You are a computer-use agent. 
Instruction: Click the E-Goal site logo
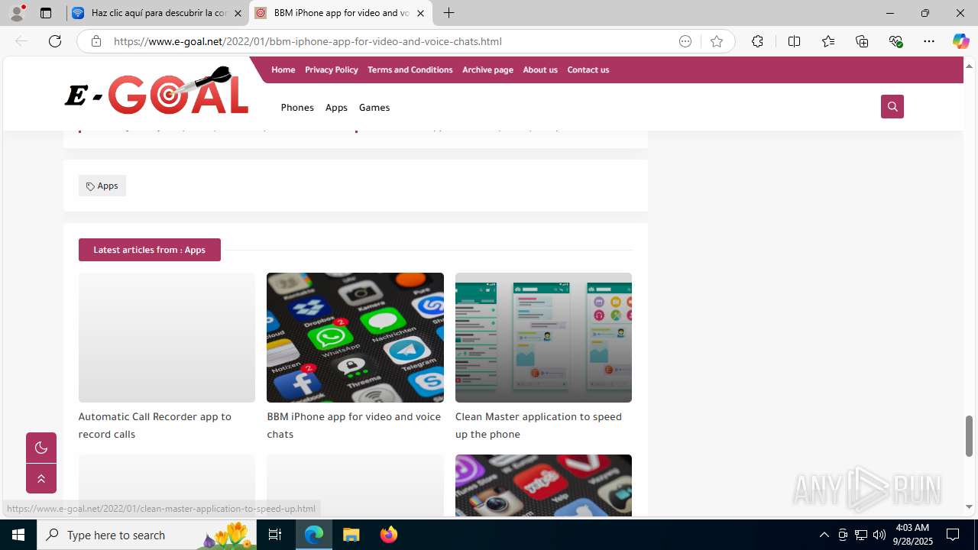pyautogui.click(x=157, y=92)
